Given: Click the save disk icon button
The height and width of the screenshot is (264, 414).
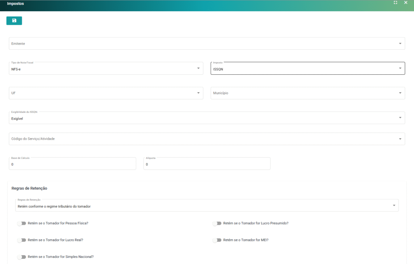Looking at the screenshot, I should (14, 21).
